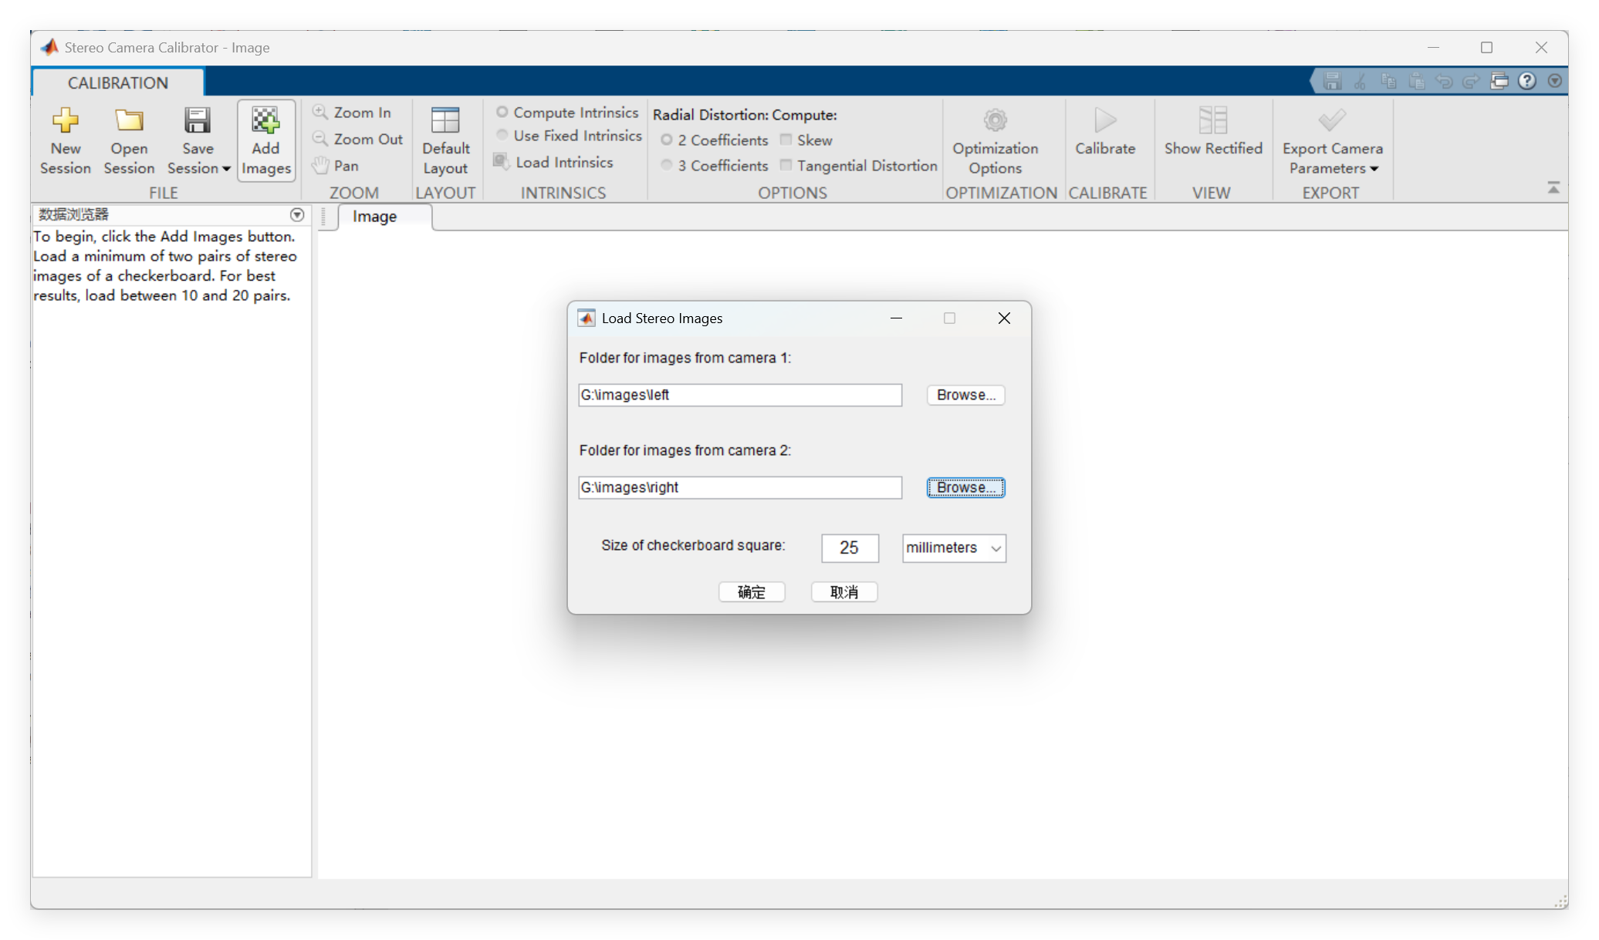
Task: Switch to the CALIBRATION ribbon tab
Action: 117,83
